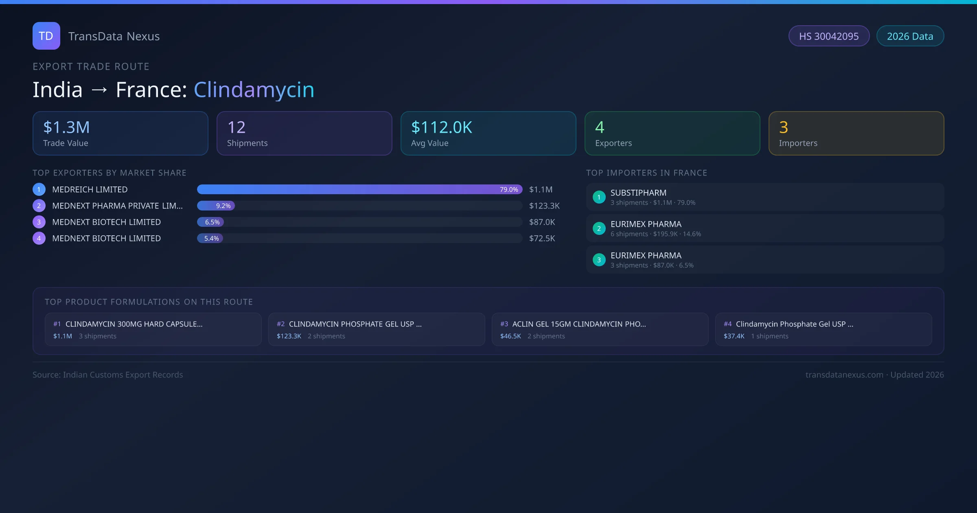Image resolution: width=977 pixels, height=513 pixels.
Task: Select the $112.0K Avg Value card
Action: pos(488,134)
